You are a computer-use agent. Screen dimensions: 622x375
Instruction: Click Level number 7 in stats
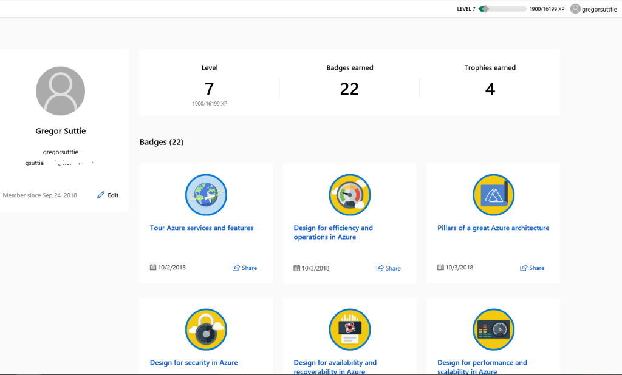pyautogui.click(x=209, y=89)
